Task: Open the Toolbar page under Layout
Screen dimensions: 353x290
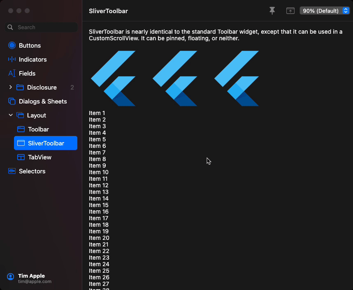Action: tap(39, 129)
